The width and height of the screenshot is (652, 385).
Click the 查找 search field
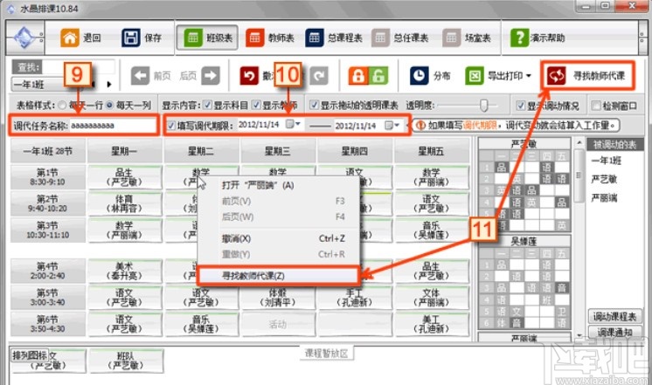78,66
